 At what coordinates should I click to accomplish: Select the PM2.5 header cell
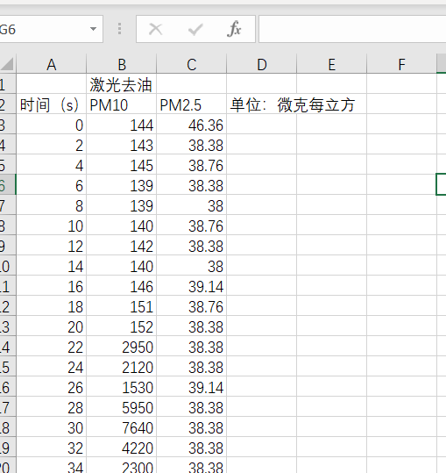[x=192, y=104]
